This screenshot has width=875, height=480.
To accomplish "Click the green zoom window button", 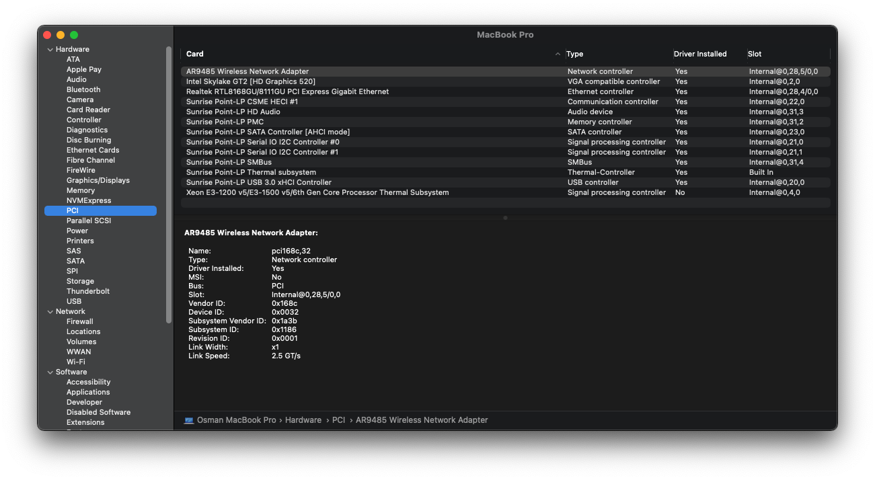I will 74,35.
